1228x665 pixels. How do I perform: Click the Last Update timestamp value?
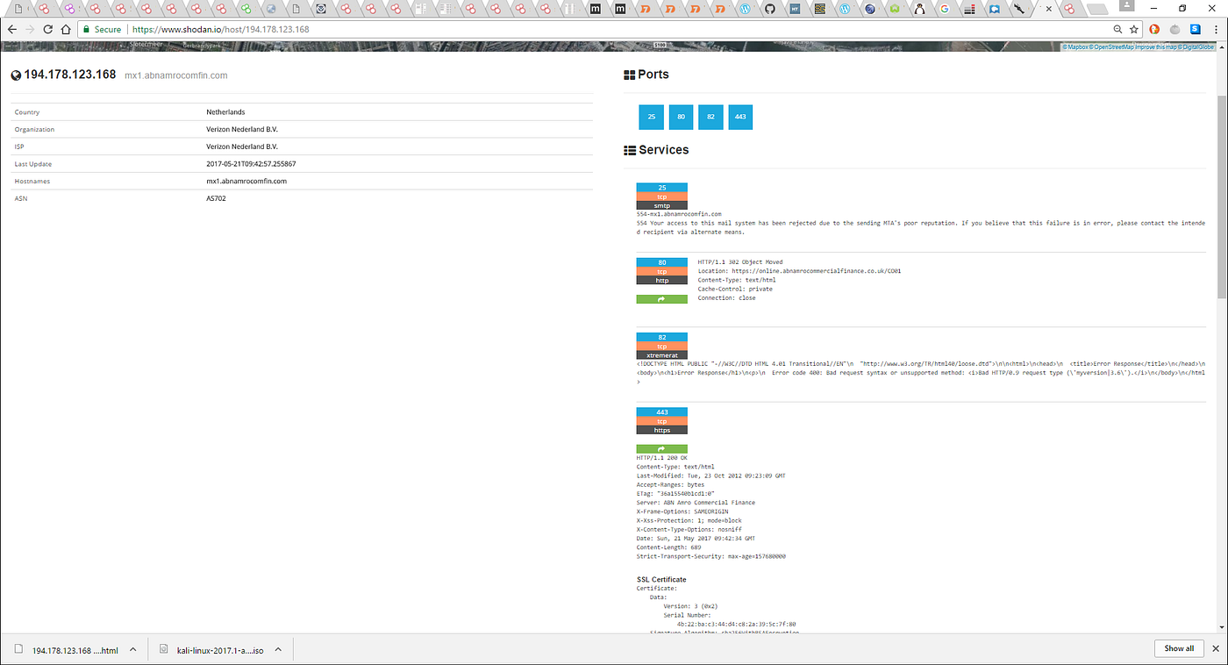pyautogui.click(x=251, y=164)
